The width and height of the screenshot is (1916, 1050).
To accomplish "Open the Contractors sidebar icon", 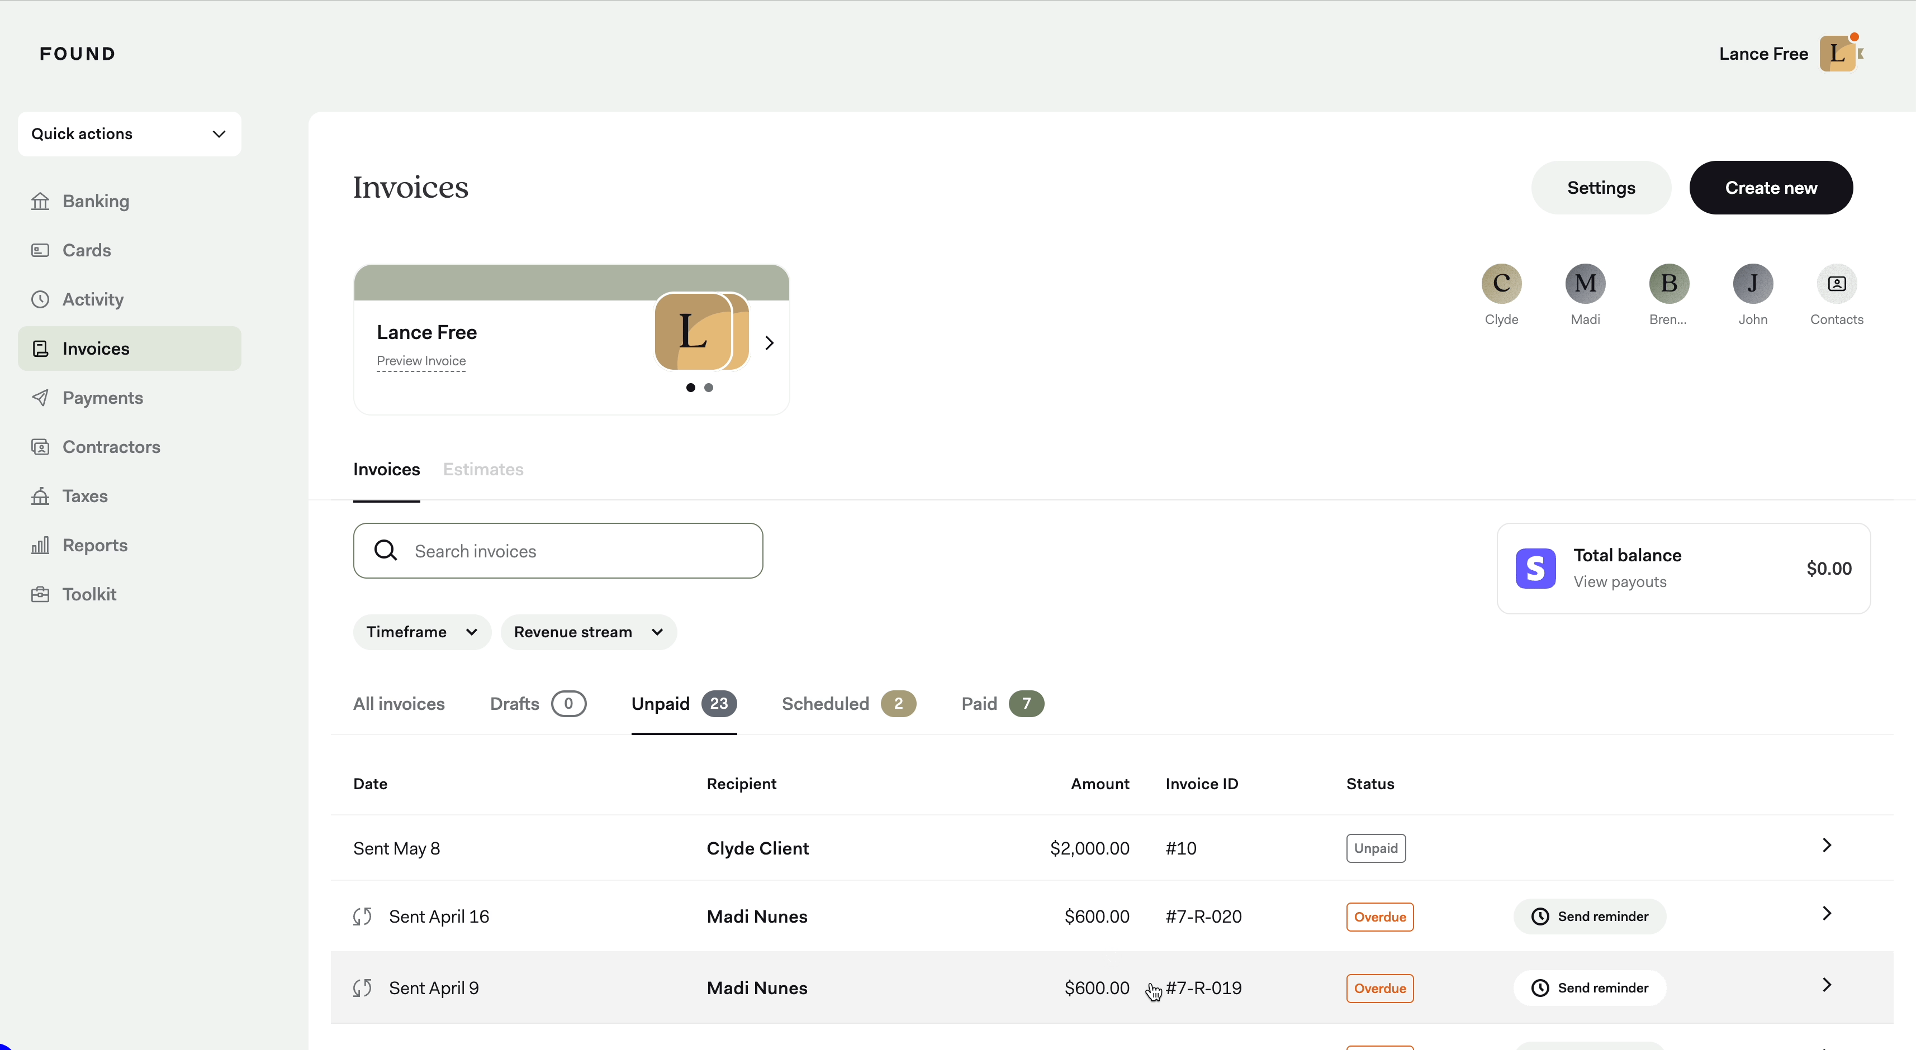I will click(40, 447).
